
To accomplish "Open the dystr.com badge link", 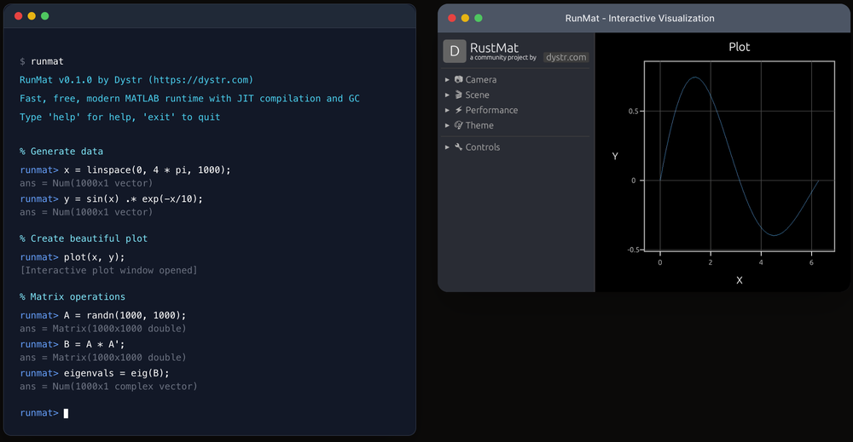I will click(566, 57).
